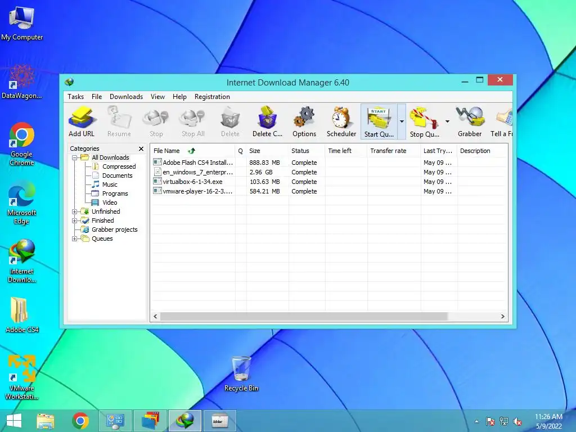Viewport: 576px width, 432px height.
Task: Select the VMware Workstation desktop shortcut
Action: click(22, 377)
